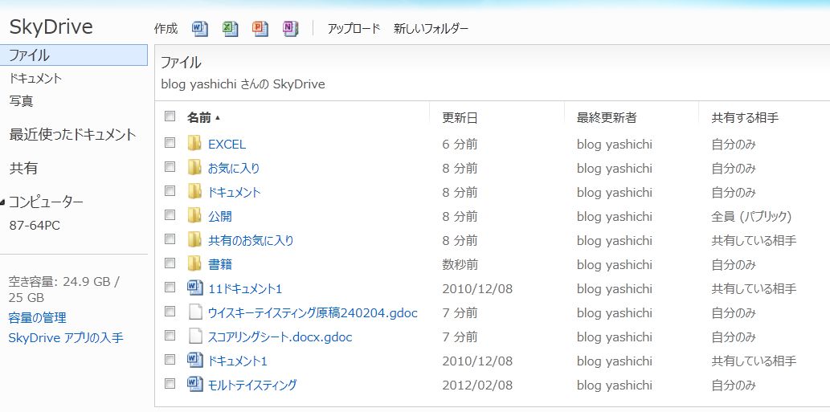Screen dimensions: 830x412
Task: Open the ドキュメント folder link in list
Action: (x=235, y=193)
